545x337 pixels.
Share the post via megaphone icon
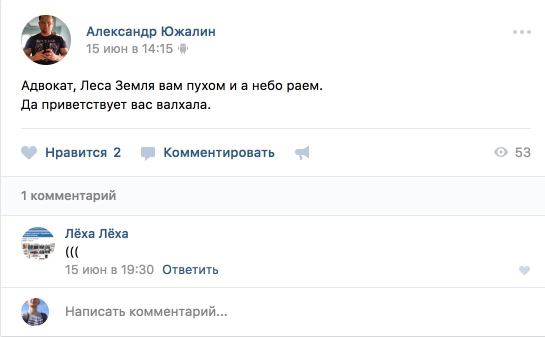coord(302,153)
